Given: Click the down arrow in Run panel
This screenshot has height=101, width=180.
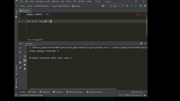Looking at the screenshot, I should (x=25, y=52).
